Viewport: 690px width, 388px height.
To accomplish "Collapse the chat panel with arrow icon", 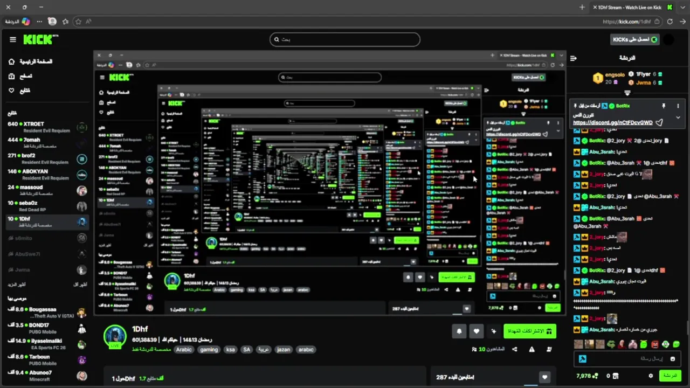I will tap(574, 58).
